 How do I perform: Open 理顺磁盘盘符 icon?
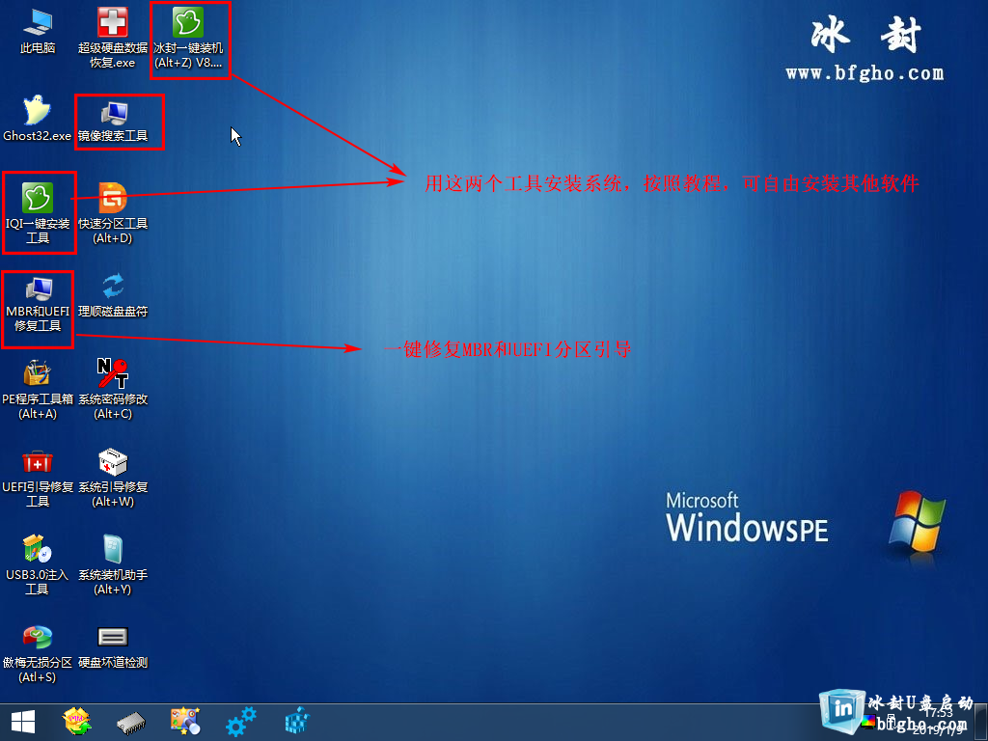point(113,295)
